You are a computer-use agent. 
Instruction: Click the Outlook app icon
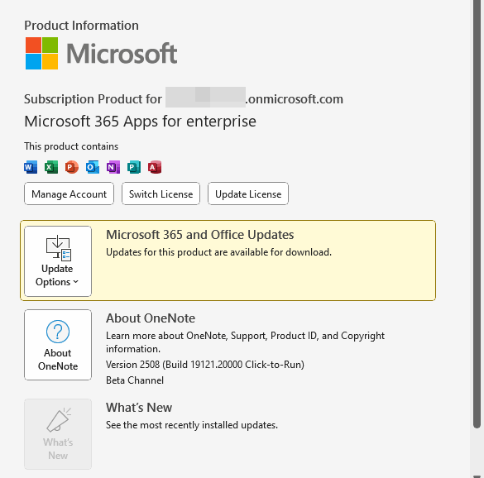point(93,167)
